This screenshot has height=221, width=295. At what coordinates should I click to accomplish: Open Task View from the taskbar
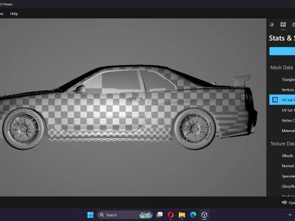coord(159,215)
